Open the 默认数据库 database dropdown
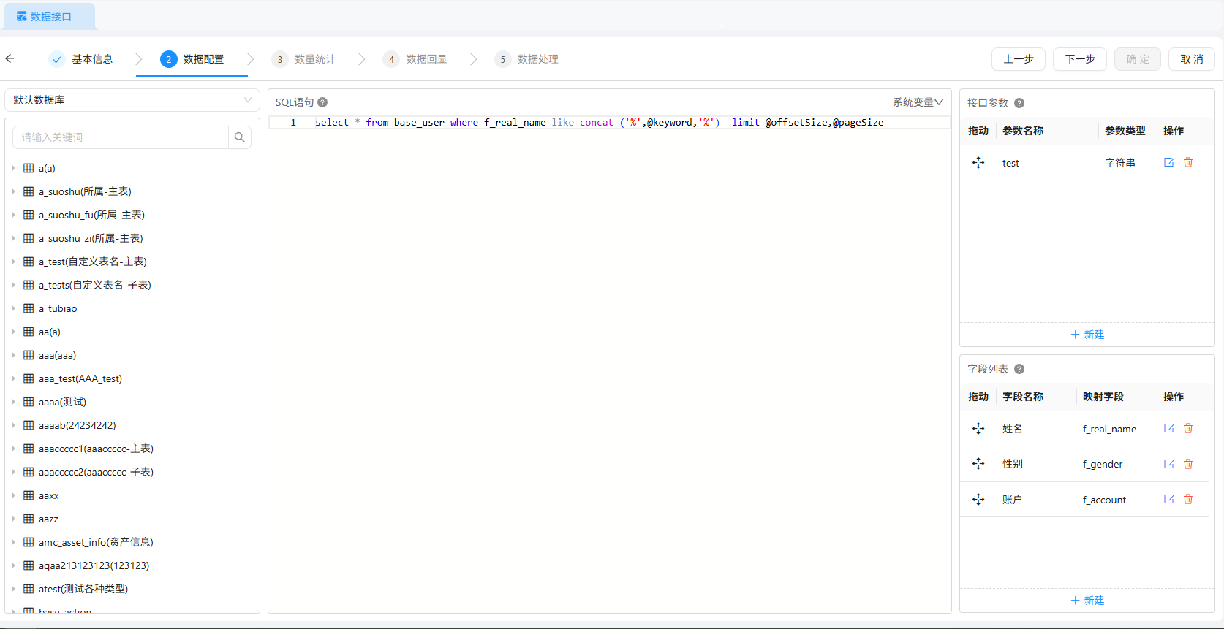Image resolution: width=1224 pixels, height=629 pixels. coord(132,100)
